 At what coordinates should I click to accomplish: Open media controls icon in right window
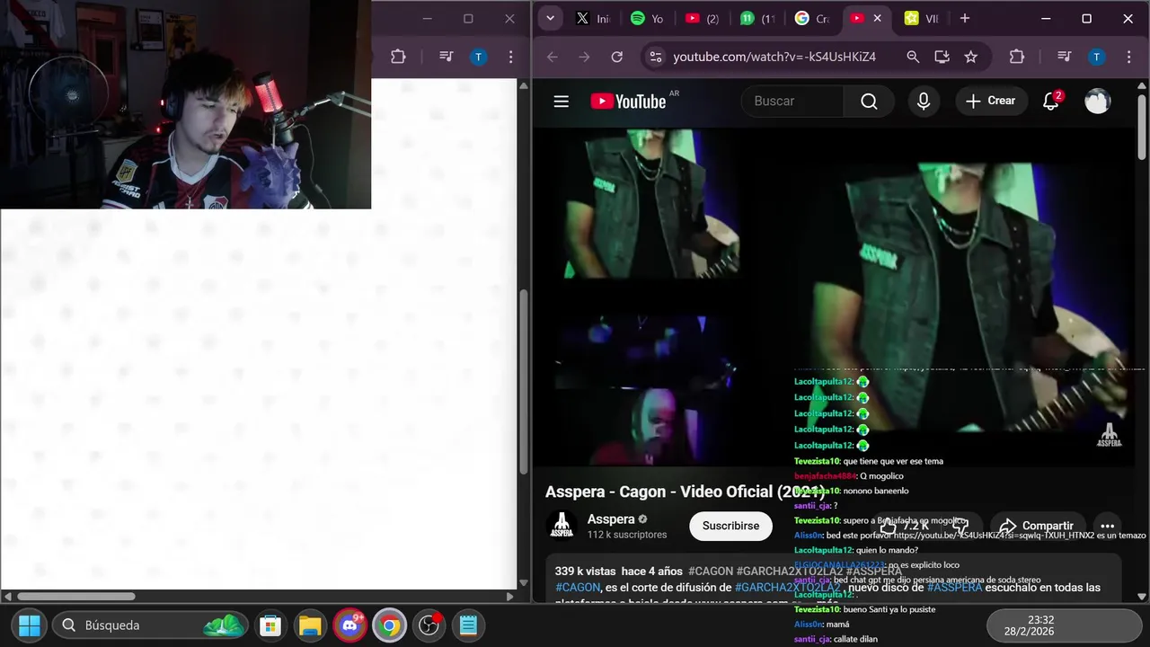(x=1065, y=57)
